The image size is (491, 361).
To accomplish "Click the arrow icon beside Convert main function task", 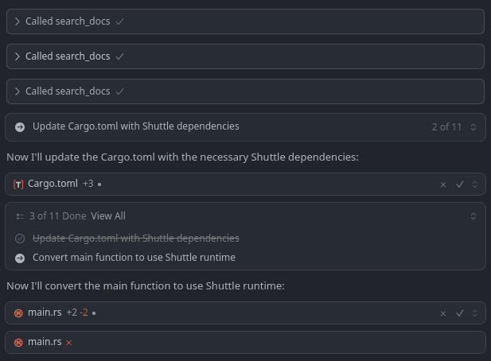I will (x=20, y=258).
